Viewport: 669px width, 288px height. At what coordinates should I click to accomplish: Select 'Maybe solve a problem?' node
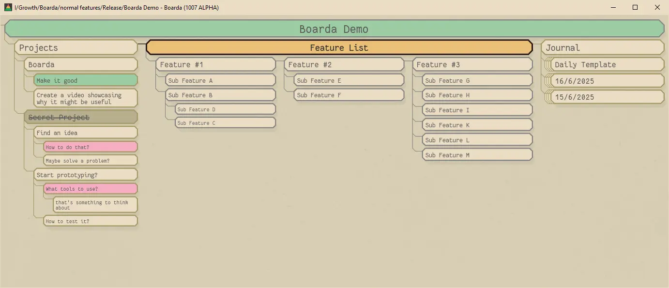pos(91,160)
